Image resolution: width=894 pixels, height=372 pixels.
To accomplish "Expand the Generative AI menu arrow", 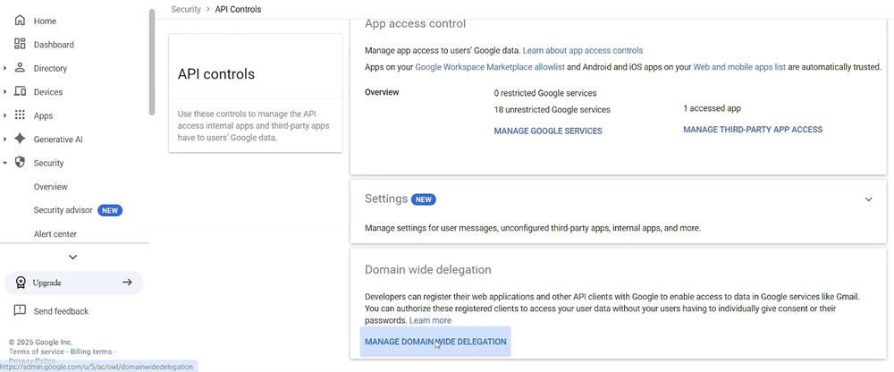I will pos(5,139).
